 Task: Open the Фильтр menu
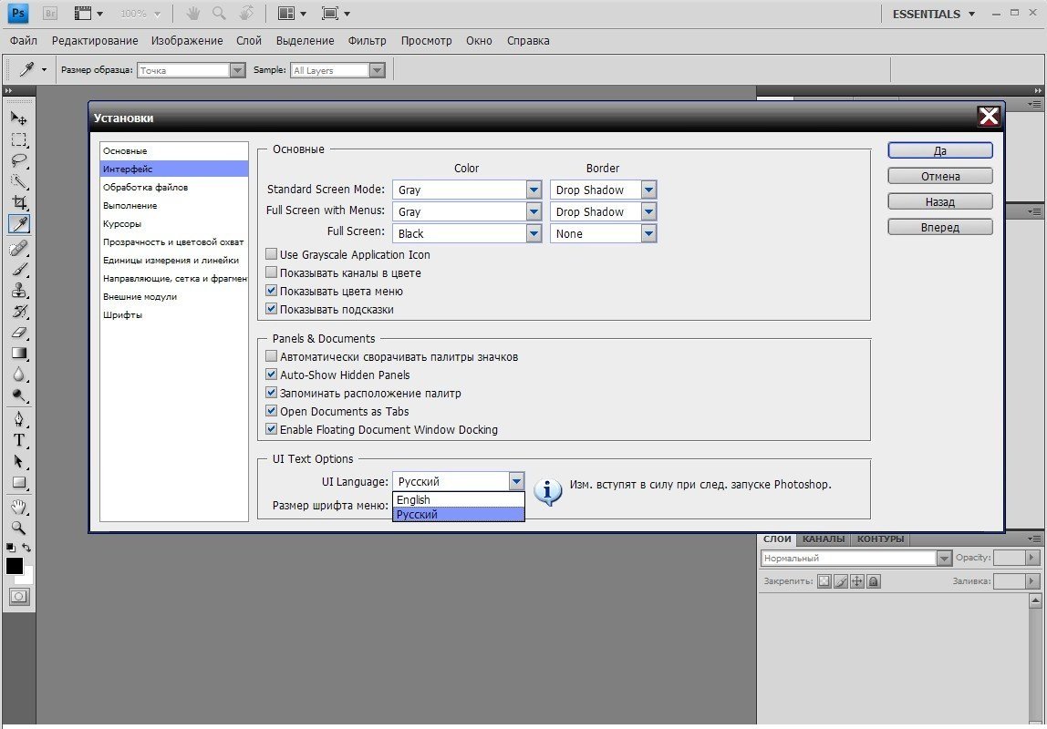tap(367, 41)
